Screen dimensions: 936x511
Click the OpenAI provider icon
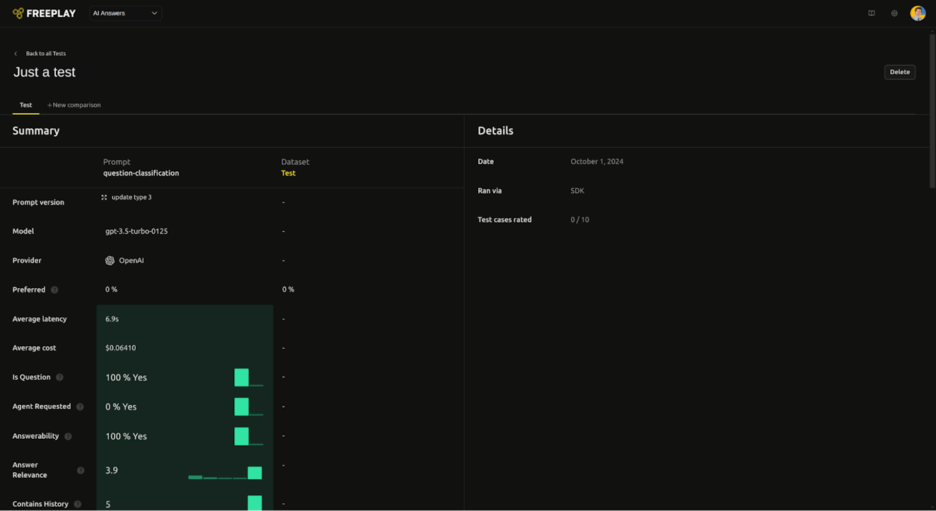point(110,260)
